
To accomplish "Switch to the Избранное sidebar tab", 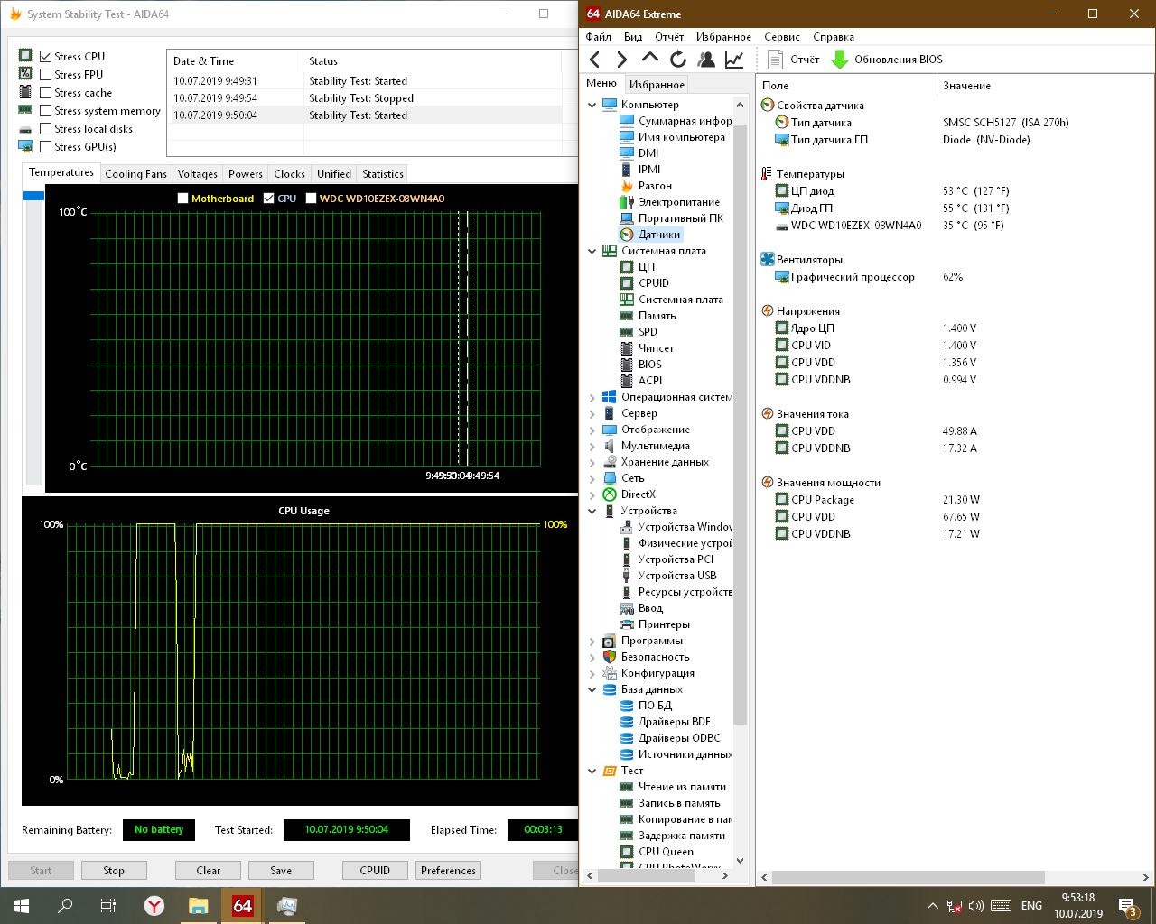I will point(657,85).
